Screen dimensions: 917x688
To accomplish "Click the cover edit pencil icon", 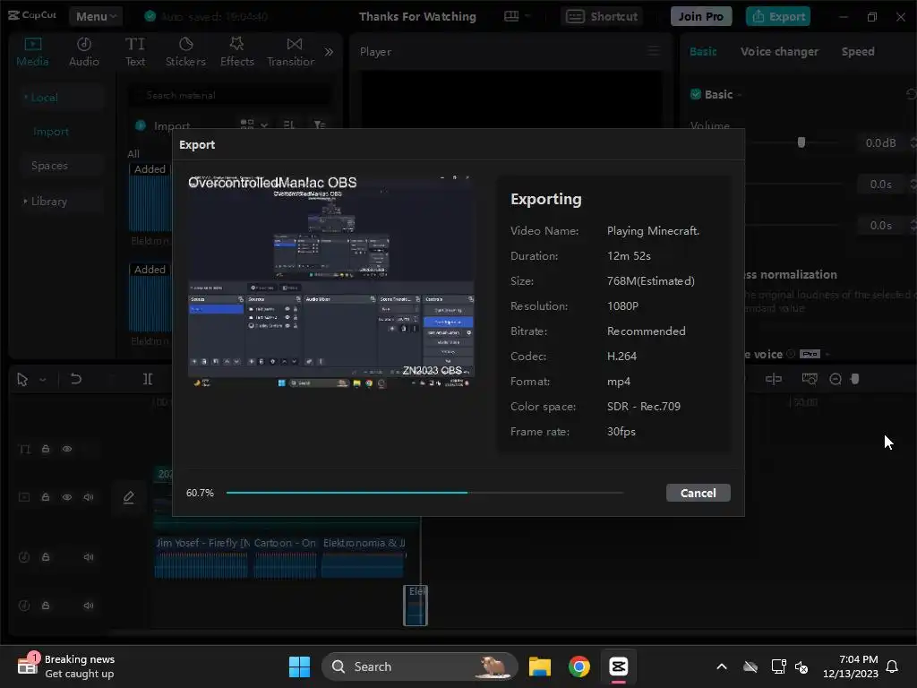I will click(x=129, y=497).
